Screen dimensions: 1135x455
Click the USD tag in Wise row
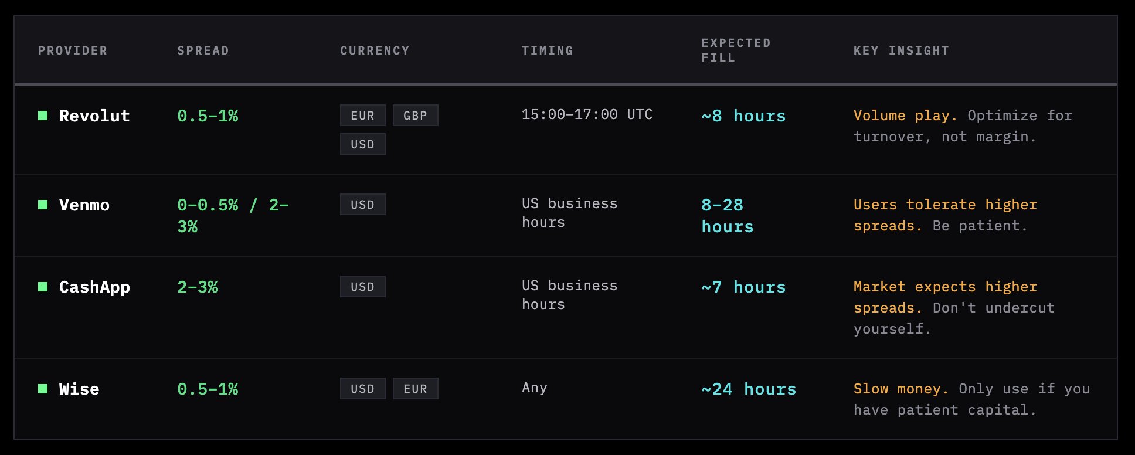tap(362, 389)
